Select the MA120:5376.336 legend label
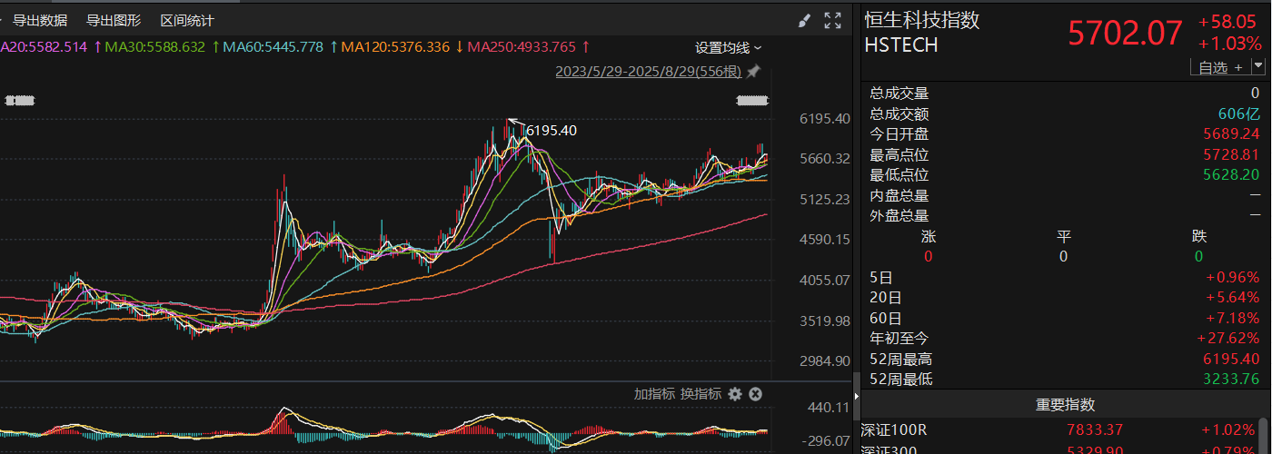This screenshot has width=1272, height=454. (x=395, y=47)
